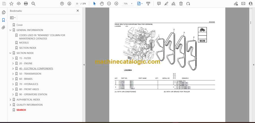Click the delete trash icon
Viewport: 255px width, 123px height.
[x=181, y=4]
